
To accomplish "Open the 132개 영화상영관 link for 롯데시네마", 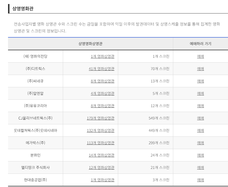I will click(101, 130).
